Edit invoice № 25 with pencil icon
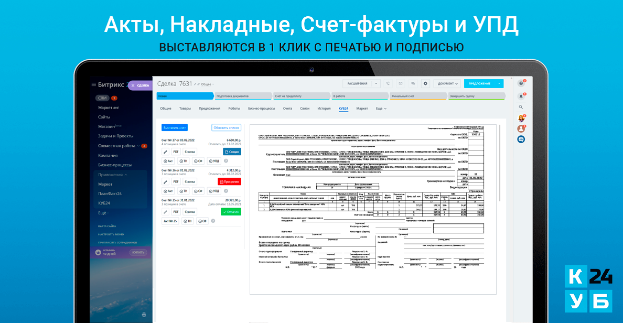623x323 pixels. pos(166,212)
